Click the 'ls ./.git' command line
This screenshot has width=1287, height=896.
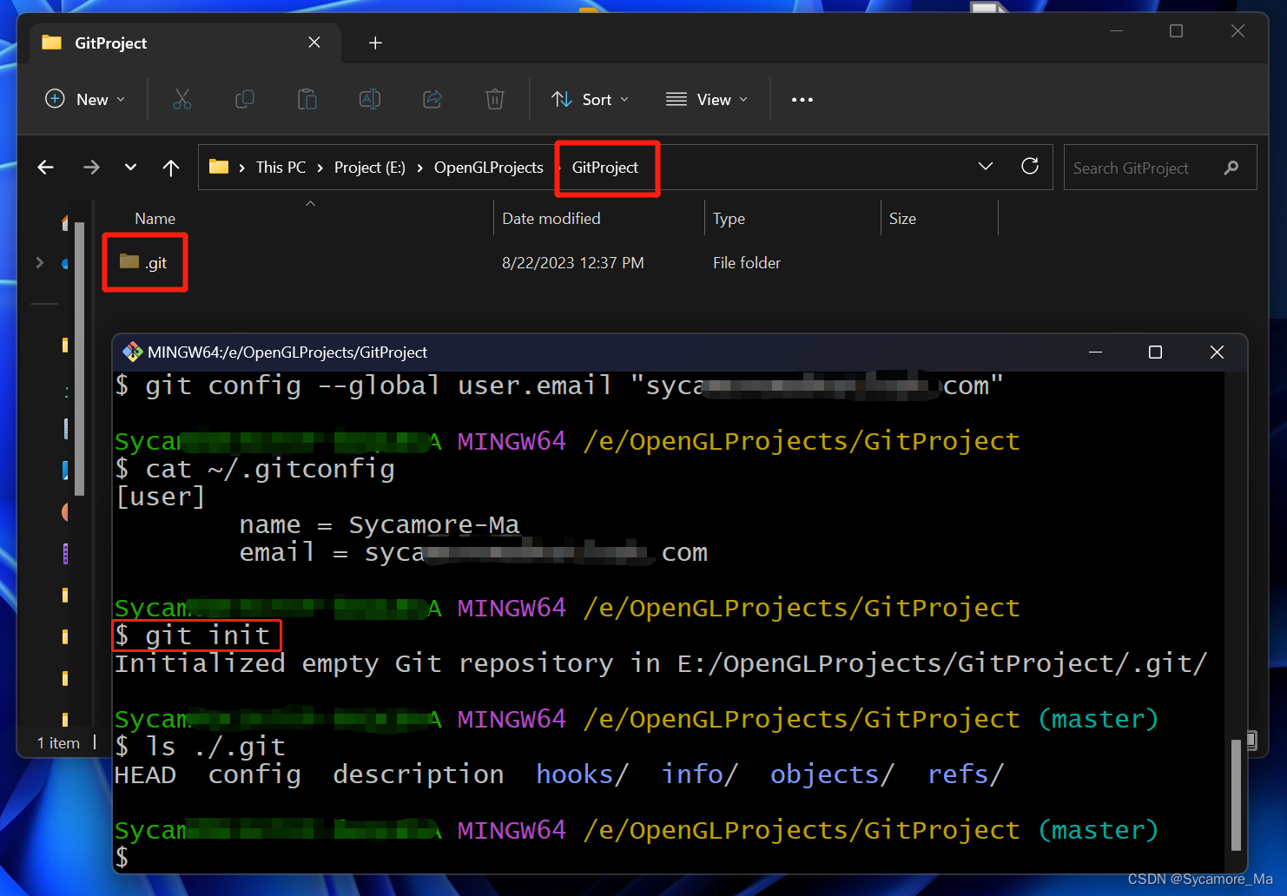coord(201,748)
